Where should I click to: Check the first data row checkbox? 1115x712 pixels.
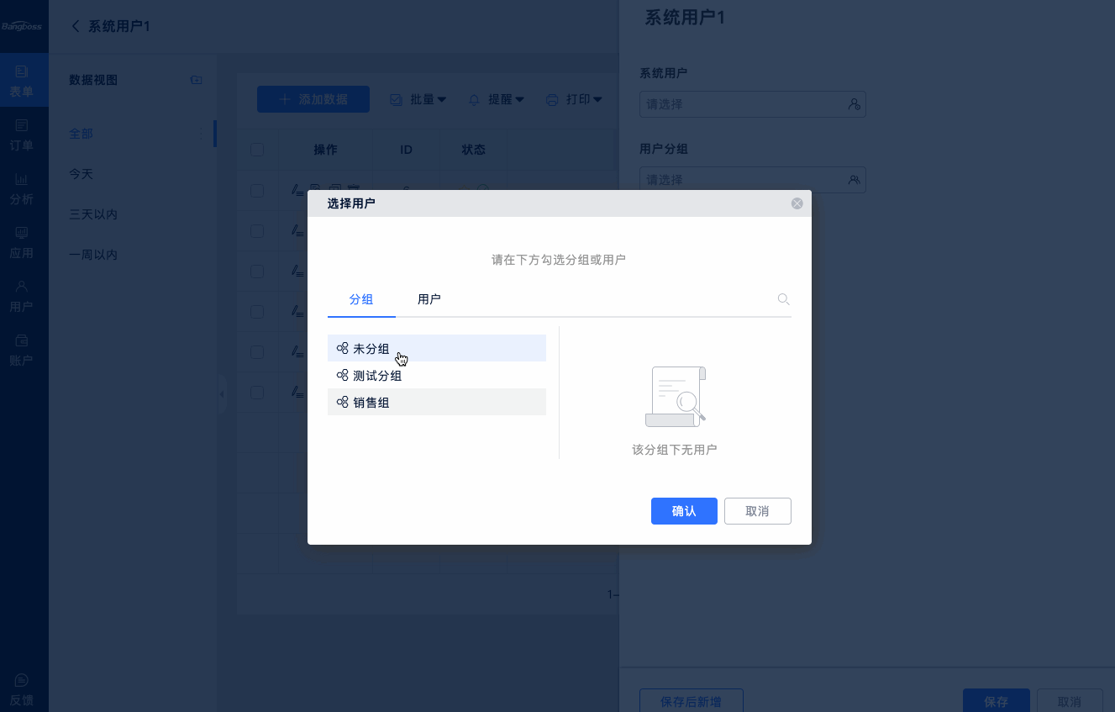coord(257,191)
